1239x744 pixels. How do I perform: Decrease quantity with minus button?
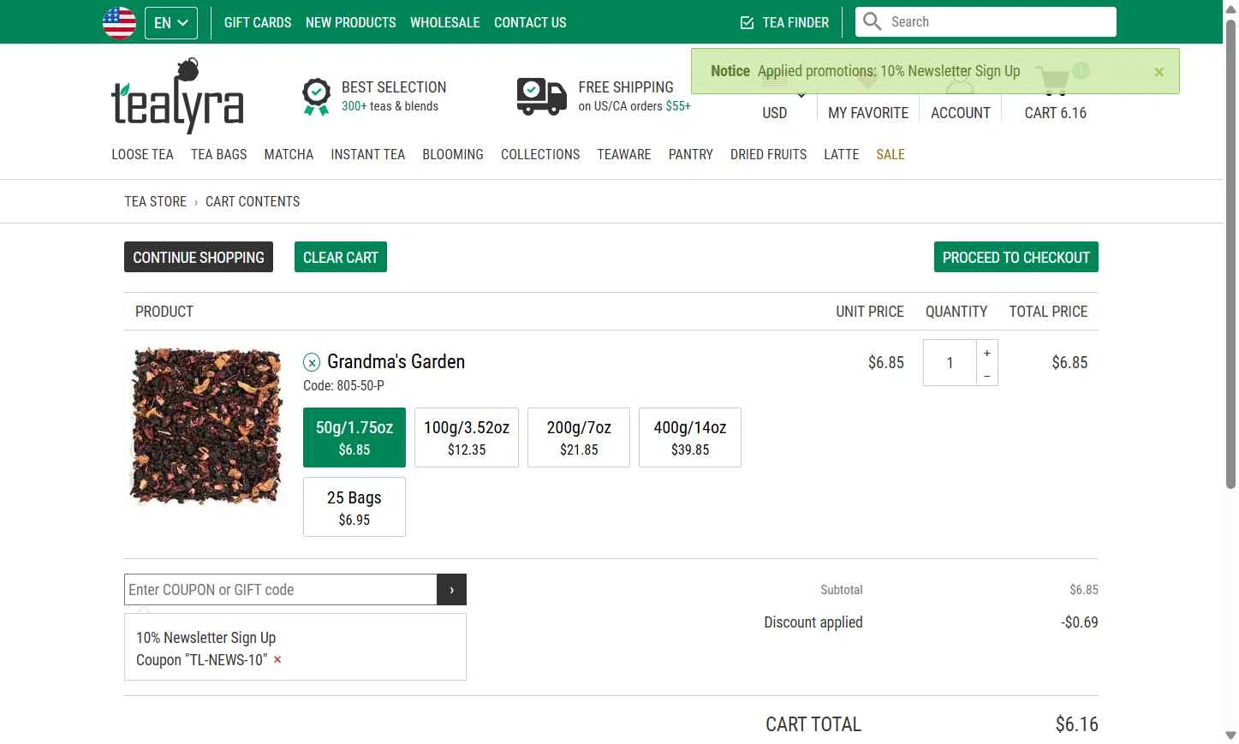click(987, 375)
